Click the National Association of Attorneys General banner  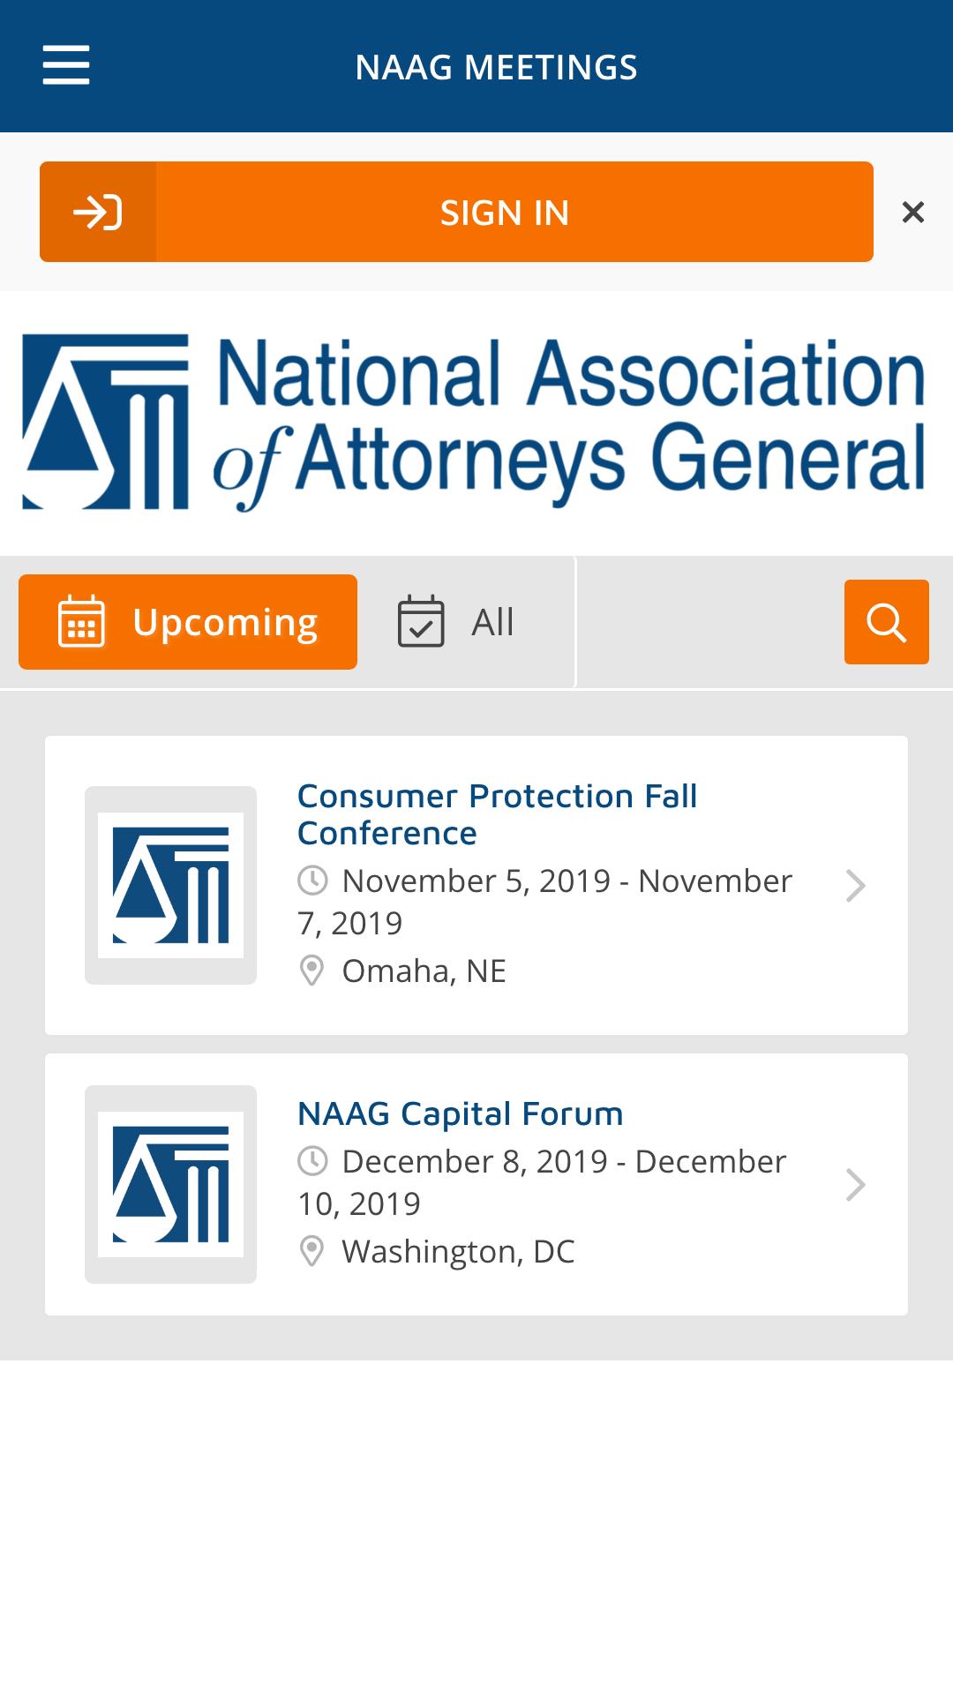tap(475, 423)
